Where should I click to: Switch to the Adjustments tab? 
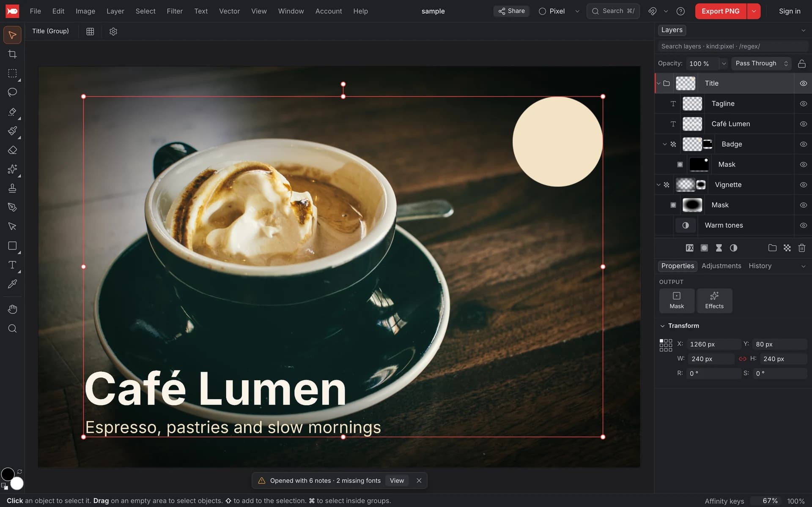tap(721, 266)
